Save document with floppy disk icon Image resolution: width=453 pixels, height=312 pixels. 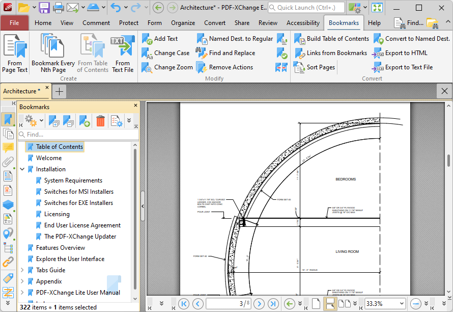point(44,8)
